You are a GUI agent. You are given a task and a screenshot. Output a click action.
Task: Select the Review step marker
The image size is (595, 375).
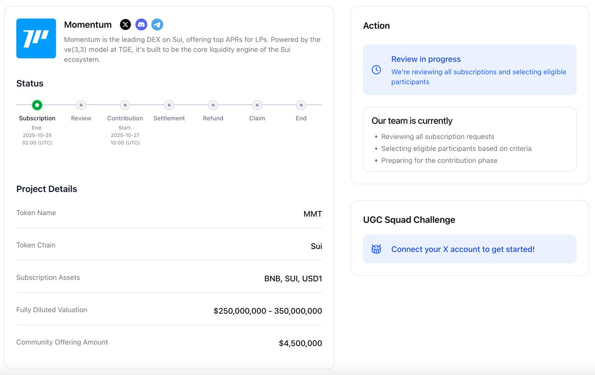(x=81, y=105)
